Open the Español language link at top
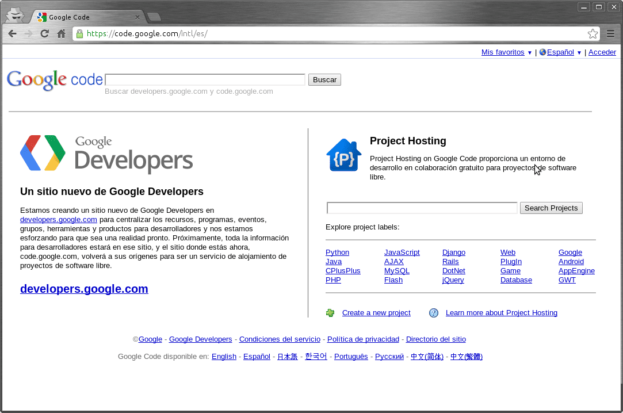Image resolution: width=623 pixels, height=413 pixels. point(560,52)
